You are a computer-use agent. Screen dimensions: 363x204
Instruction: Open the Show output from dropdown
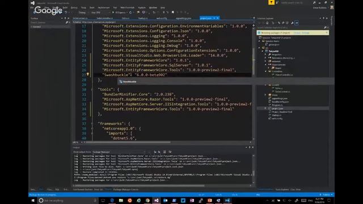tap(119, 152)
